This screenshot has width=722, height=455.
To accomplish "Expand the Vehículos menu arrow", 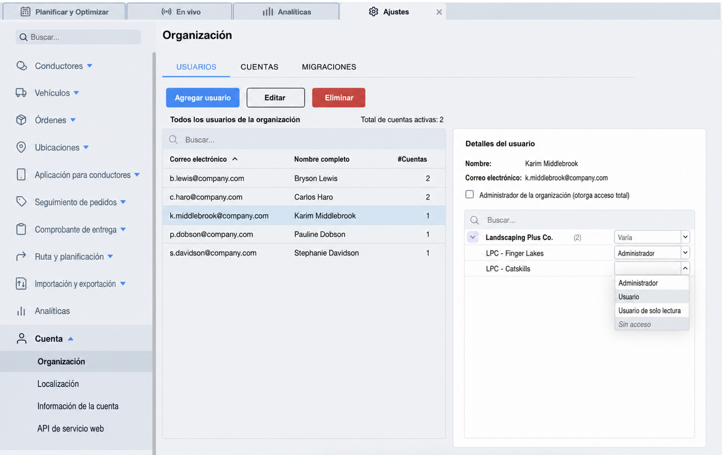I will pyautogui.click(x=76, y=93).
